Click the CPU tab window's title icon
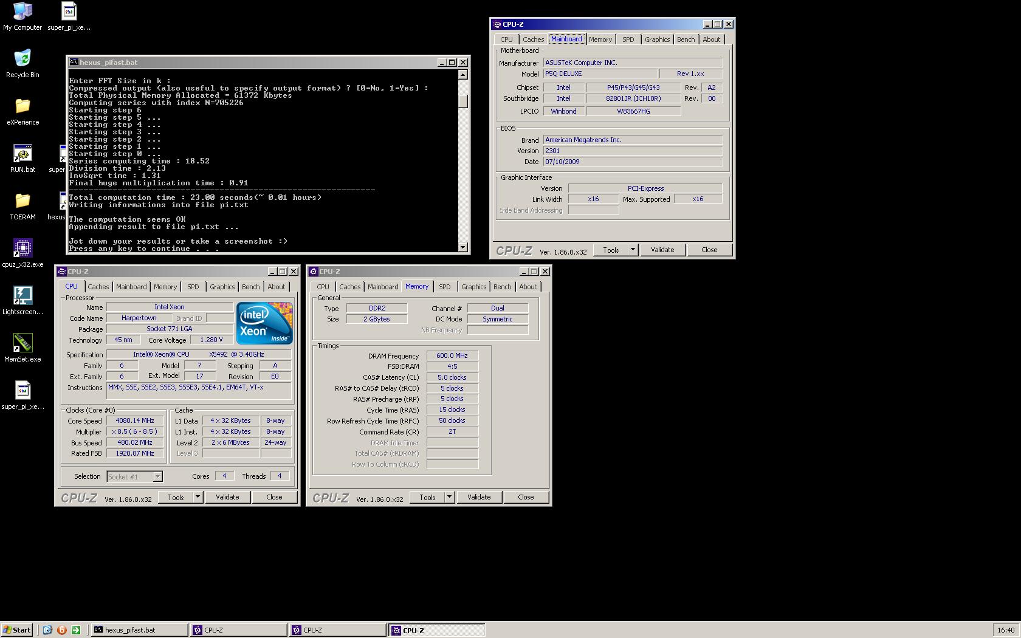 click(62, 272)
